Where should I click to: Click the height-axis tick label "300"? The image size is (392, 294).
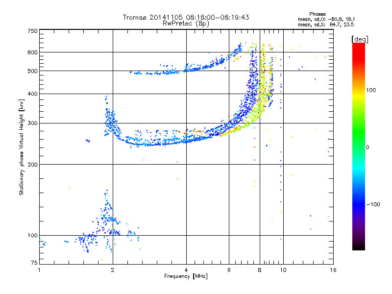(x=33, y=123)
